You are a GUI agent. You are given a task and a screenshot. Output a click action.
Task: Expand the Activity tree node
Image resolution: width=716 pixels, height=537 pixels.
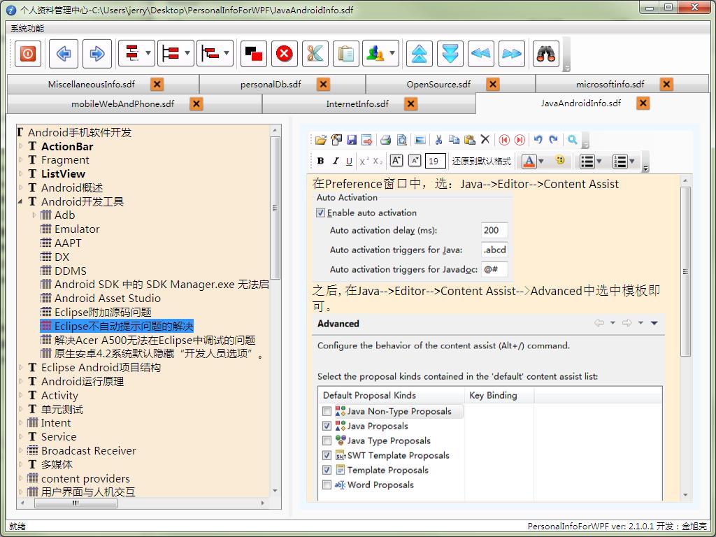(x=21, y=396)
